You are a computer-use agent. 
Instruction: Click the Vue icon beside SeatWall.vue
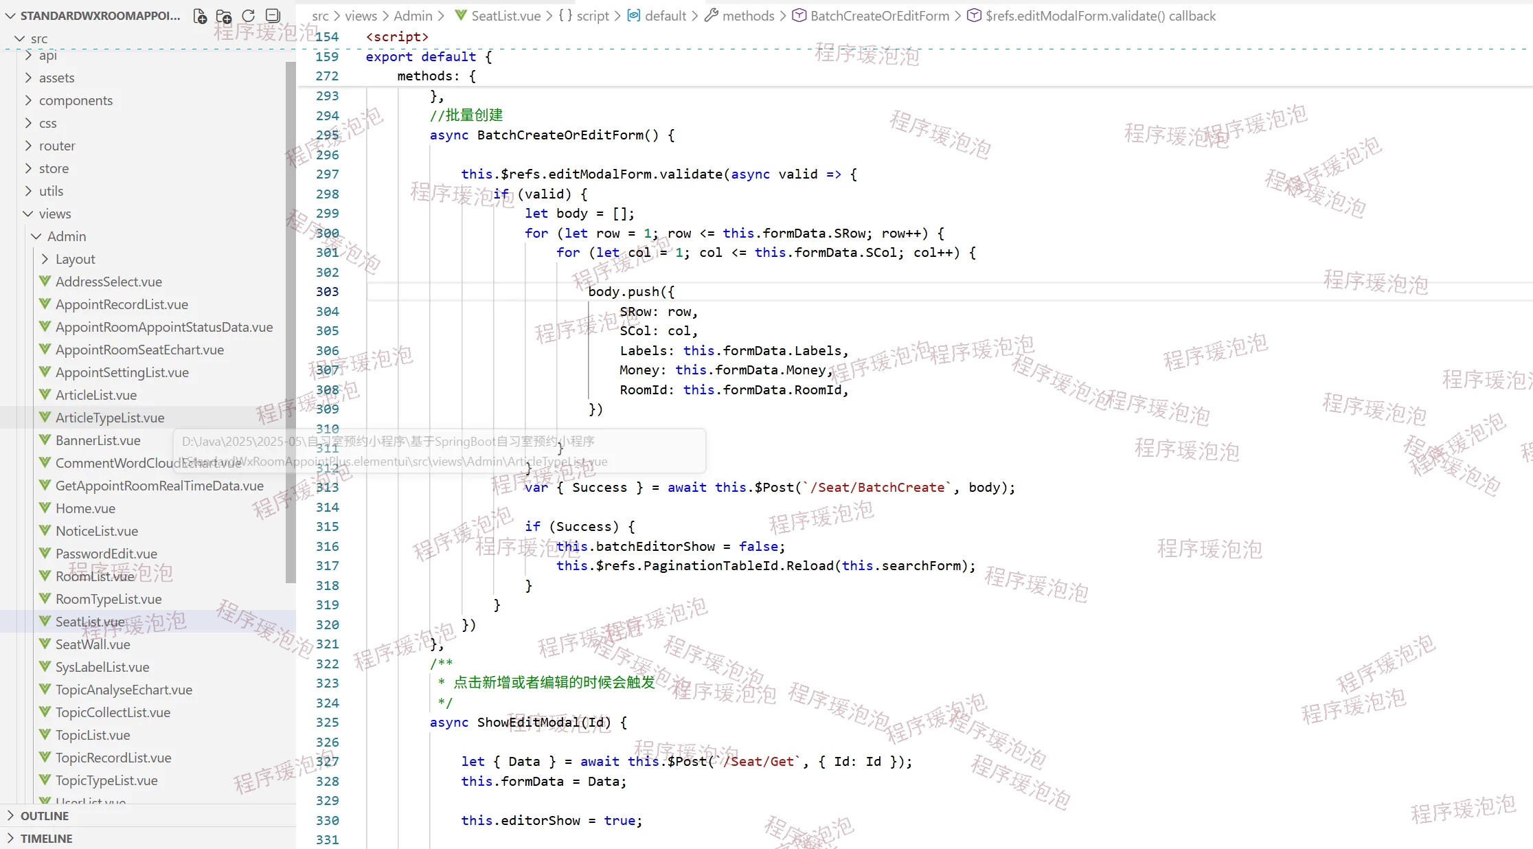pos(45,644)
